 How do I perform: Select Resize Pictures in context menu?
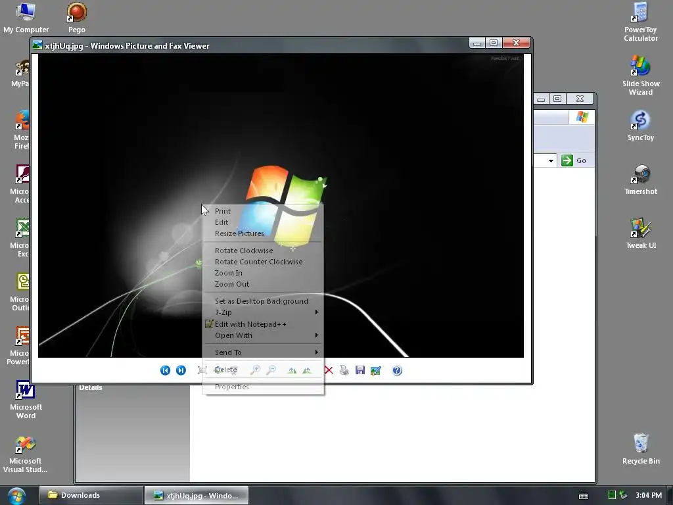[x=263, y=233]
